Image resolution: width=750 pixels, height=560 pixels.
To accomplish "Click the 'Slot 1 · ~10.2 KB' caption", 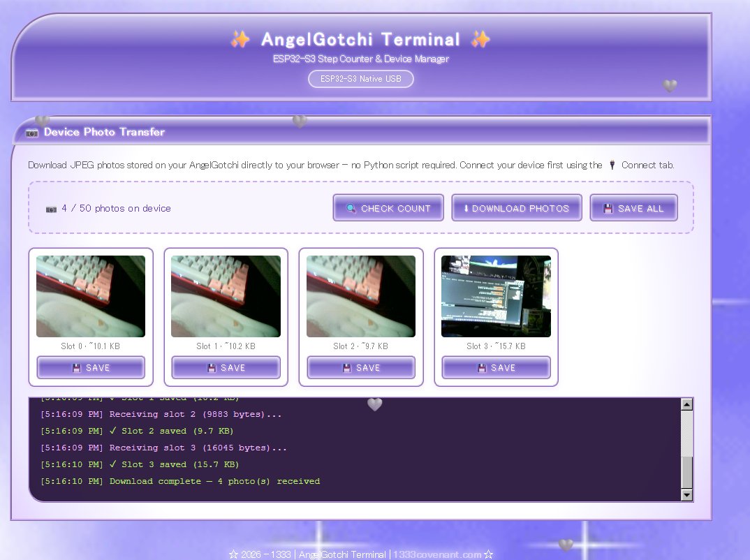I will pos(226,346).
